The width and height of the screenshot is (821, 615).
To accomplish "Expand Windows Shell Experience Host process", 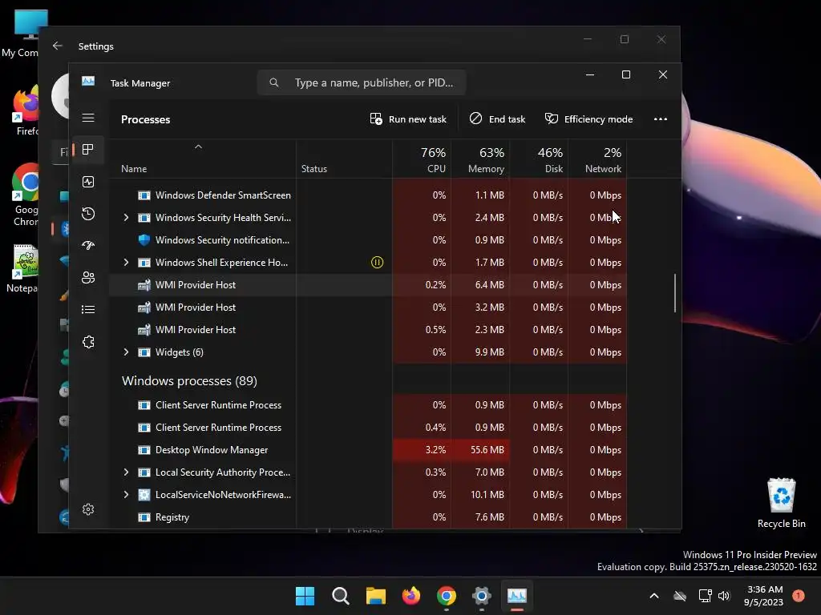I will [126, 263].
